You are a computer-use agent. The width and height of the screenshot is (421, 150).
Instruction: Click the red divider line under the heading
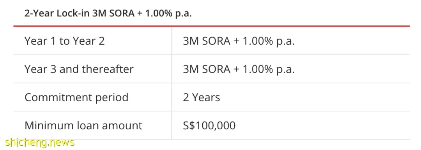pyautogui.click(x=212, y=26)
